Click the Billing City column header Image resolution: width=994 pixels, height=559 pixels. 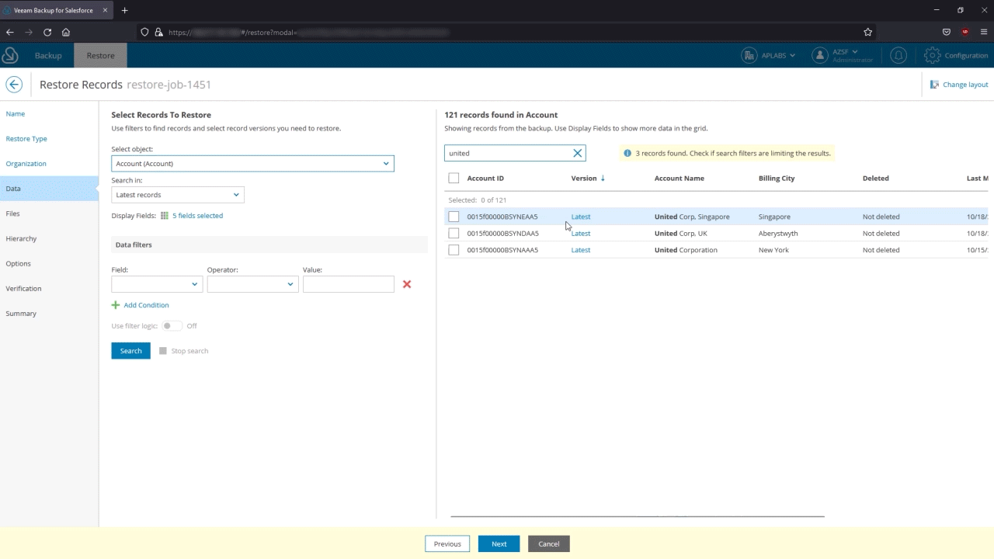(x=777, y=179)
